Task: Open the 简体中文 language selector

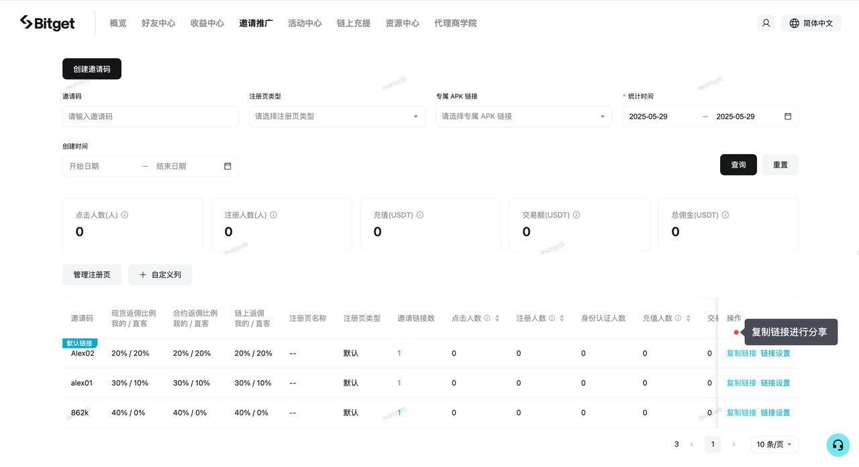Action: [x=811, y=23]
